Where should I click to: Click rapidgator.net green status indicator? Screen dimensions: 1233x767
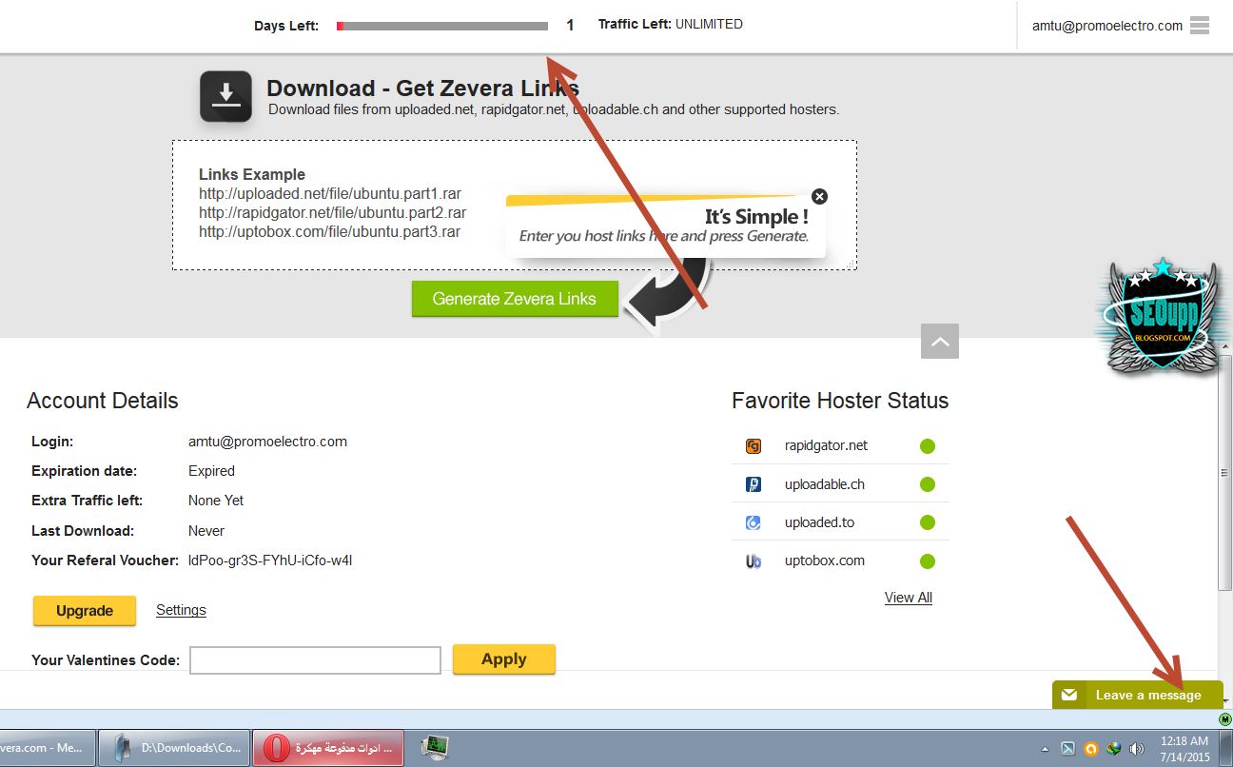[x=928, y=445]
